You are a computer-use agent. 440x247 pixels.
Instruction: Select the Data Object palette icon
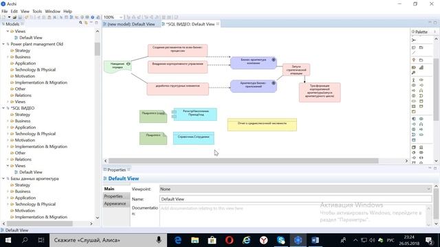[414, 140]
